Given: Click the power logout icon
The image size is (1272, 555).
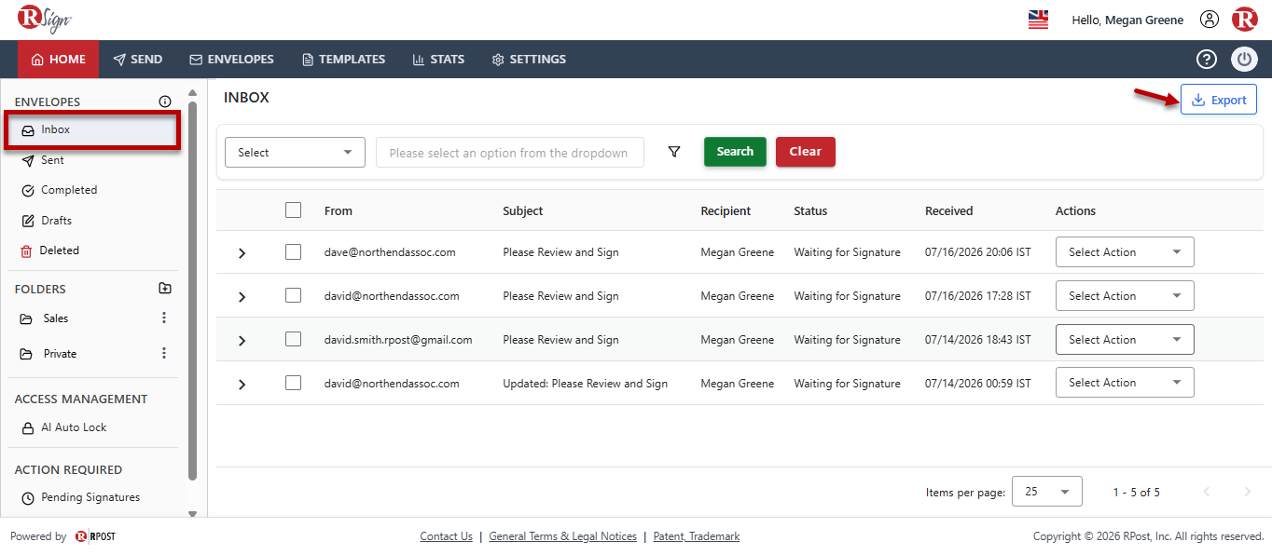Looking at the screenshot, I should [x=1245, y=60].
